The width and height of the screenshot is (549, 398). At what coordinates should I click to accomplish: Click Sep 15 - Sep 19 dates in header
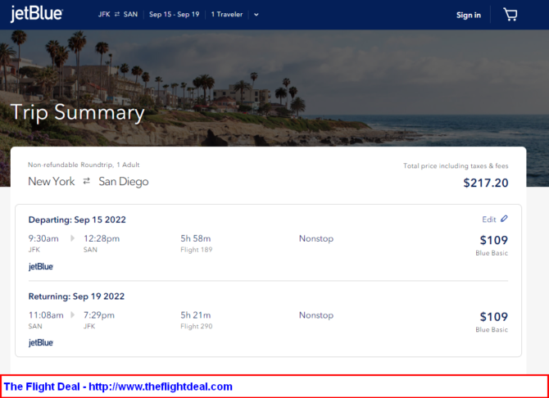tap(174, 15)
